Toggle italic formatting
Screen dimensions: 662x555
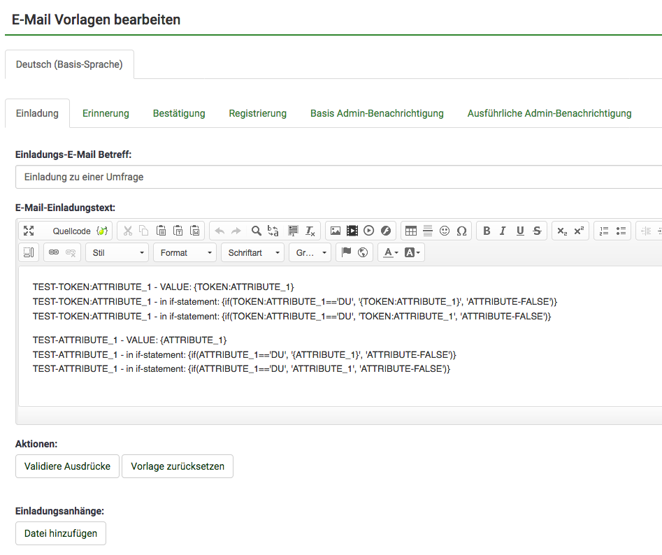pos(503,231)
